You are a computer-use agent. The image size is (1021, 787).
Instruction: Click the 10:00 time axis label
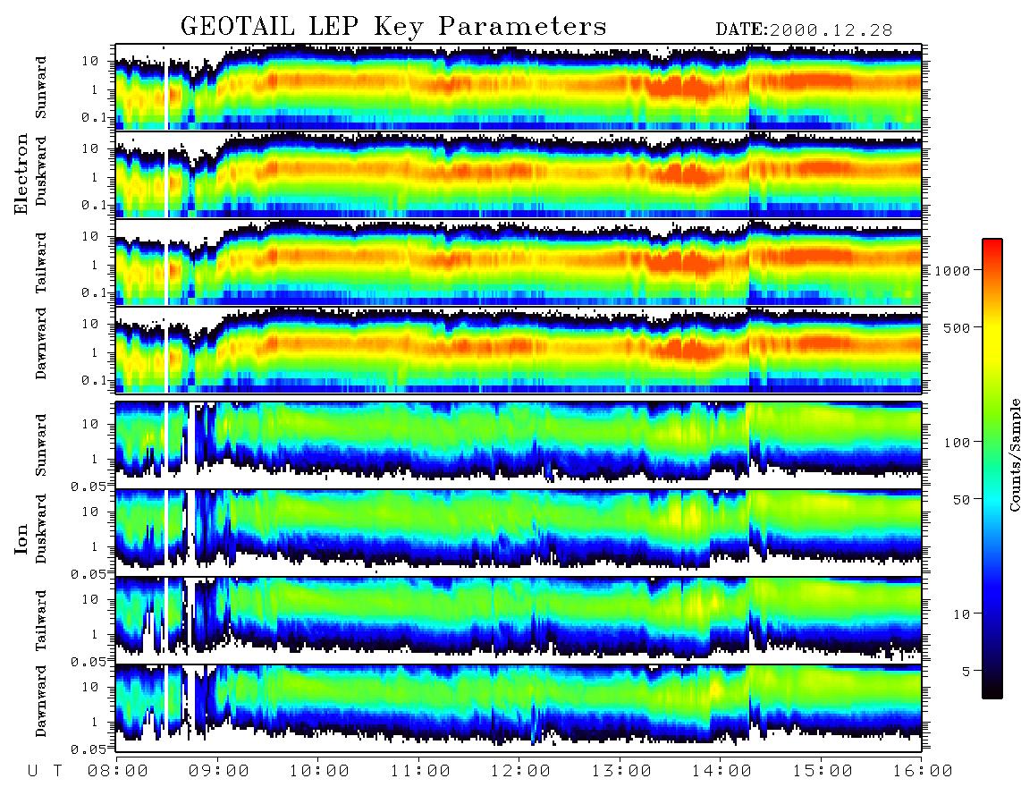[319, 772]
